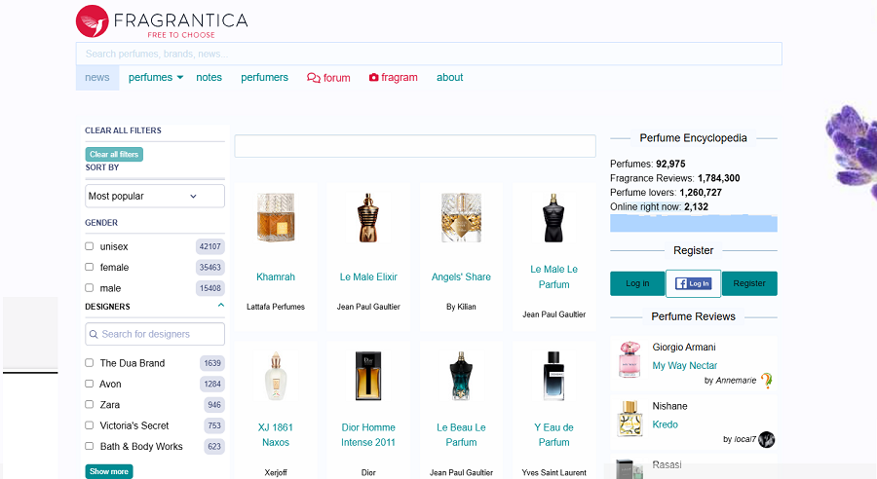Open Le Male Le Parfum bottle image

click(553, 217)
